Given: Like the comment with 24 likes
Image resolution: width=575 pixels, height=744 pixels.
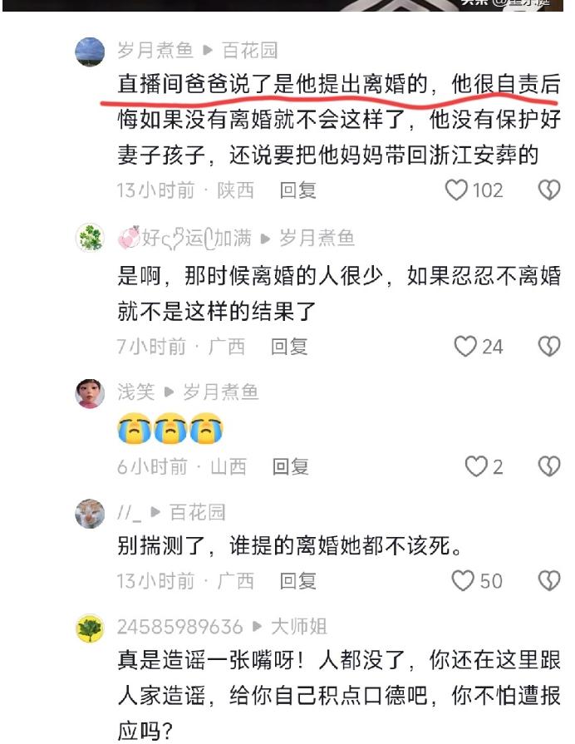Looking at the screenshot, I should coord(465,347).
